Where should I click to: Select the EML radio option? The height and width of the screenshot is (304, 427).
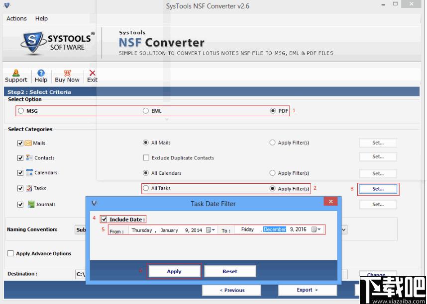click(146, 111)
